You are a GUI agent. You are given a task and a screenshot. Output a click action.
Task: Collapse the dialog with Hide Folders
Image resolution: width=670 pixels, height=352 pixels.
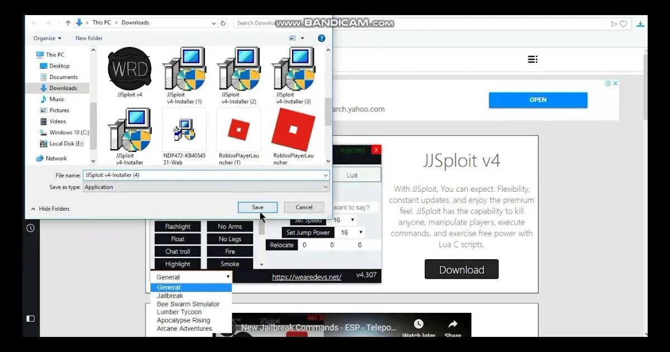(x=50, y=208)
